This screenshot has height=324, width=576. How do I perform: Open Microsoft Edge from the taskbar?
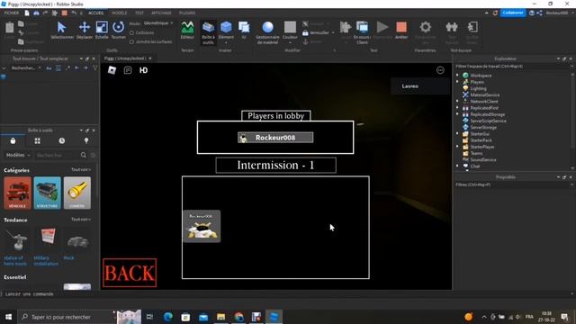(x=168, y=317)
